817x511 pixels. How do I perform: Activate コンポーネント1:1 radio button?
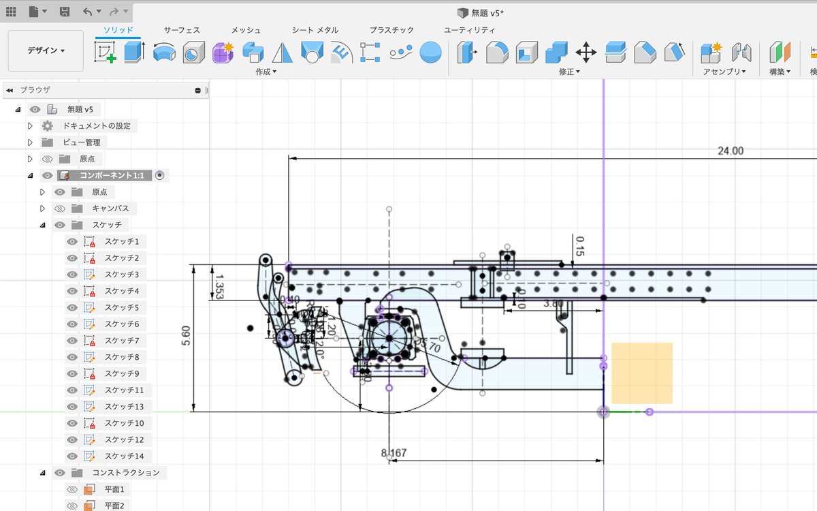159,175
